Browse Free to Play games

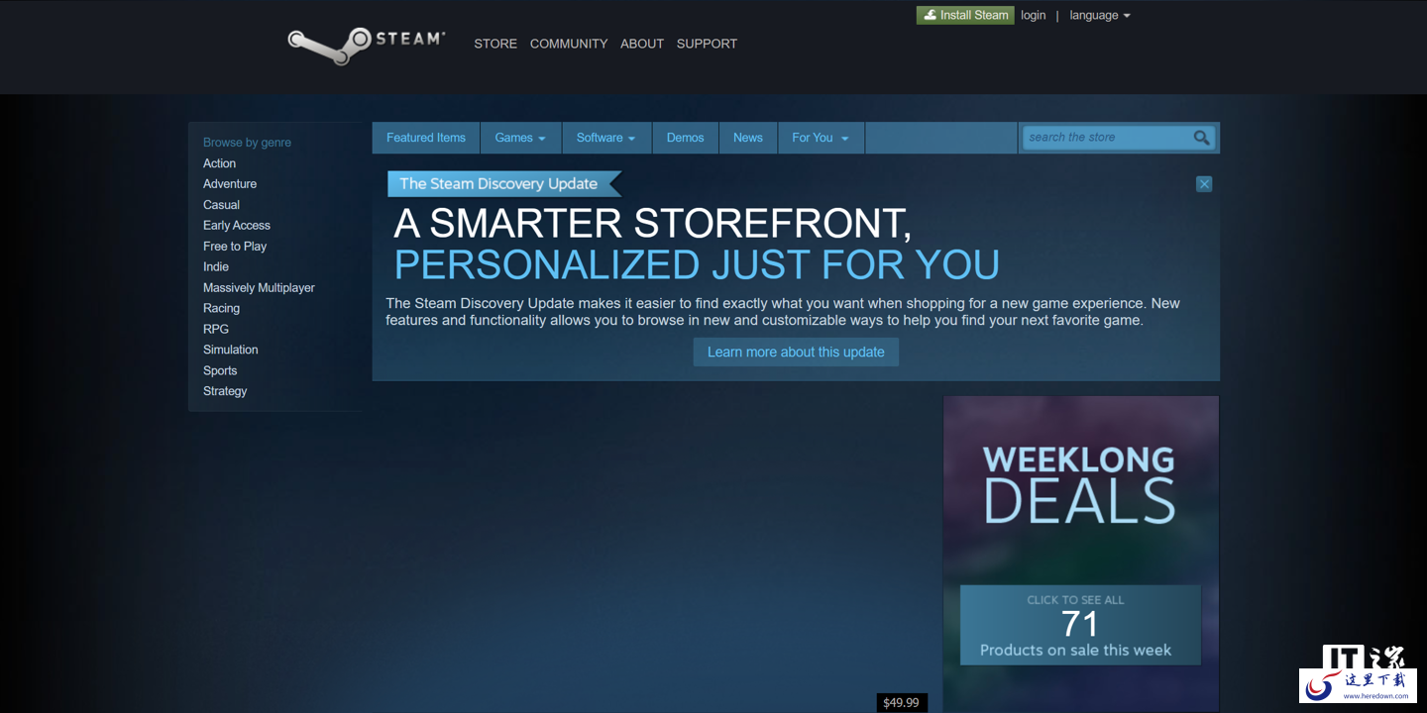coord(235,247)
